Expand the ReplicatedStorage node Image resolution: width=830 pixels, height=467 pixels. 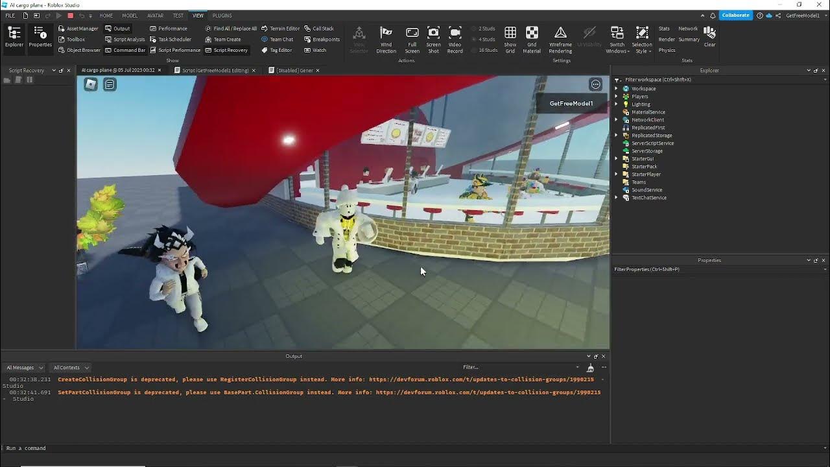(617, 136)
